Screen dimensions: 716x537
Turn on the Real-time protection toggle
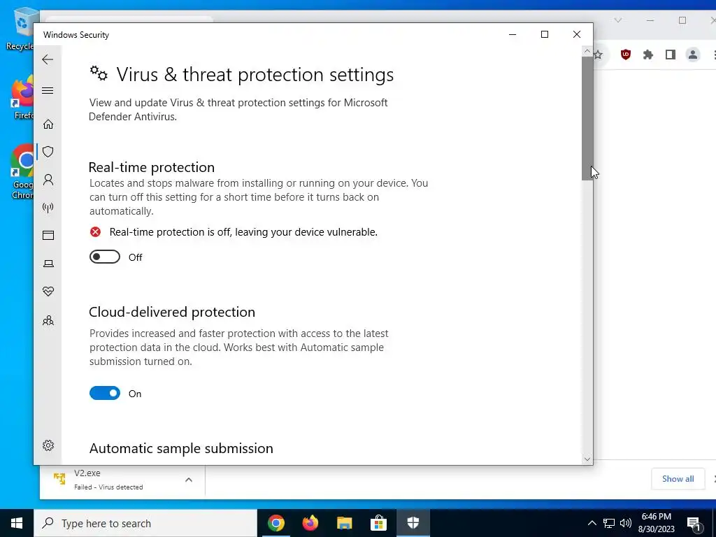point(105,257)
